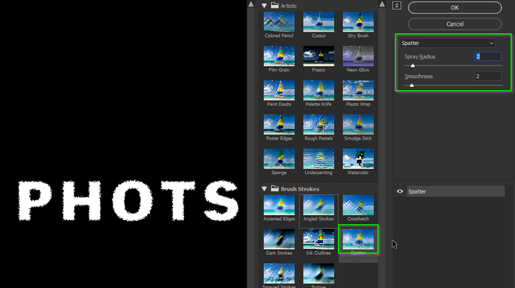Collapse the filter gallery thumbnails panel
Screen dimensions: 515x288
[x=397, y=6]
